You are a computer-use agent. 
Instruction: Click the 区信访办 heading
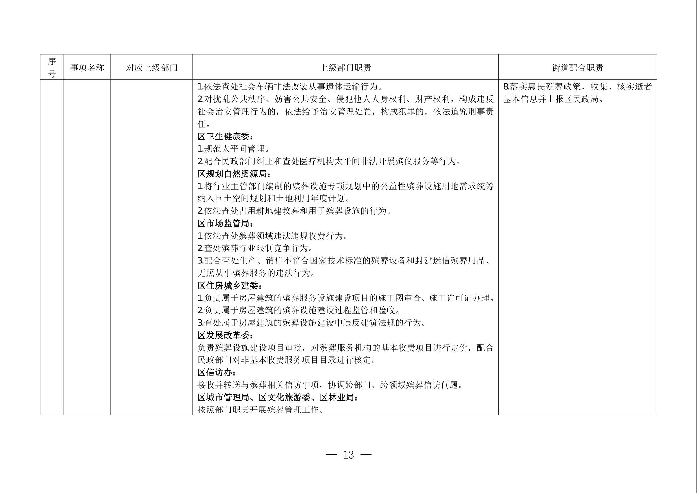click(x=217, y=373)
